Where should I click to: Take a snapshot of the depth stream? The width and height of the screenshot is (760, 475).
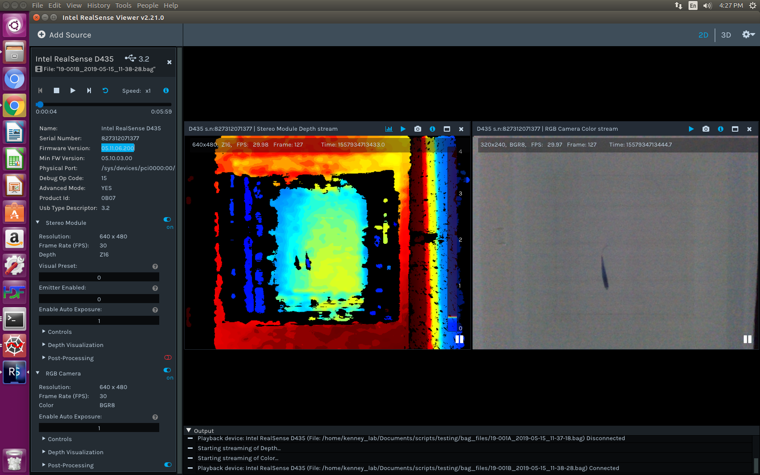[418, 129]
